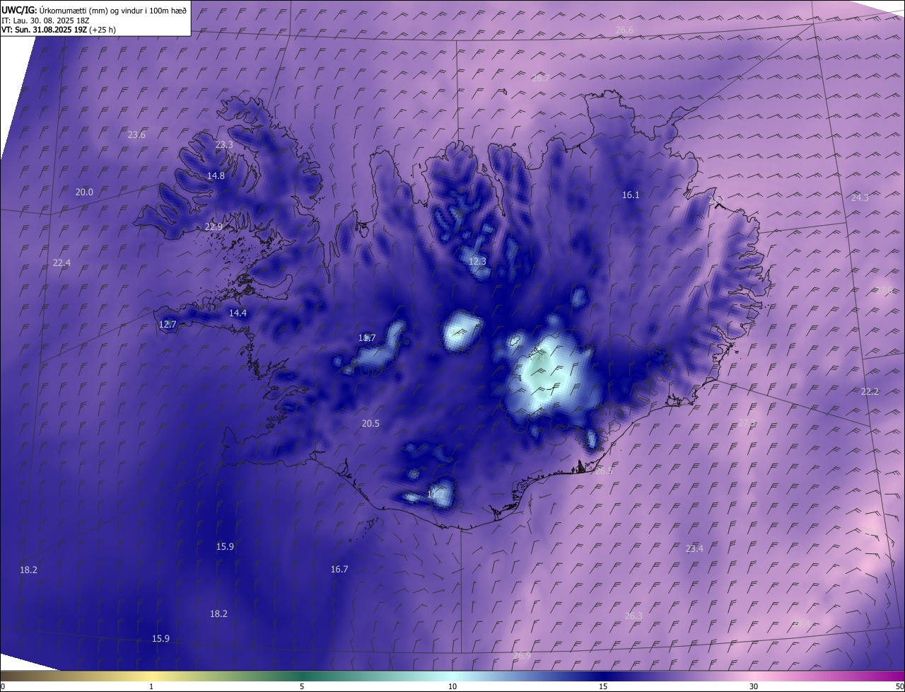
Task: Click the VT: Sun. 31.08.2025 19Z line
Action: point(59,30)
